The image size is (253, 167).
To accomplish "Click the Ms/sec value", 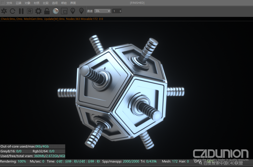I will (x=43, y=161).
